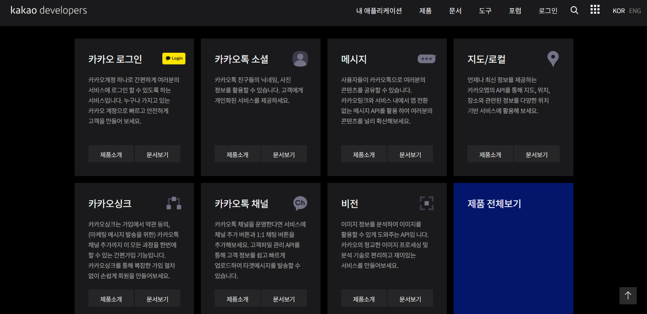This screenshot has height=314, width=647.
Task: Click description starting 이미지 정보를 분석하여
Action: point(385,245)
